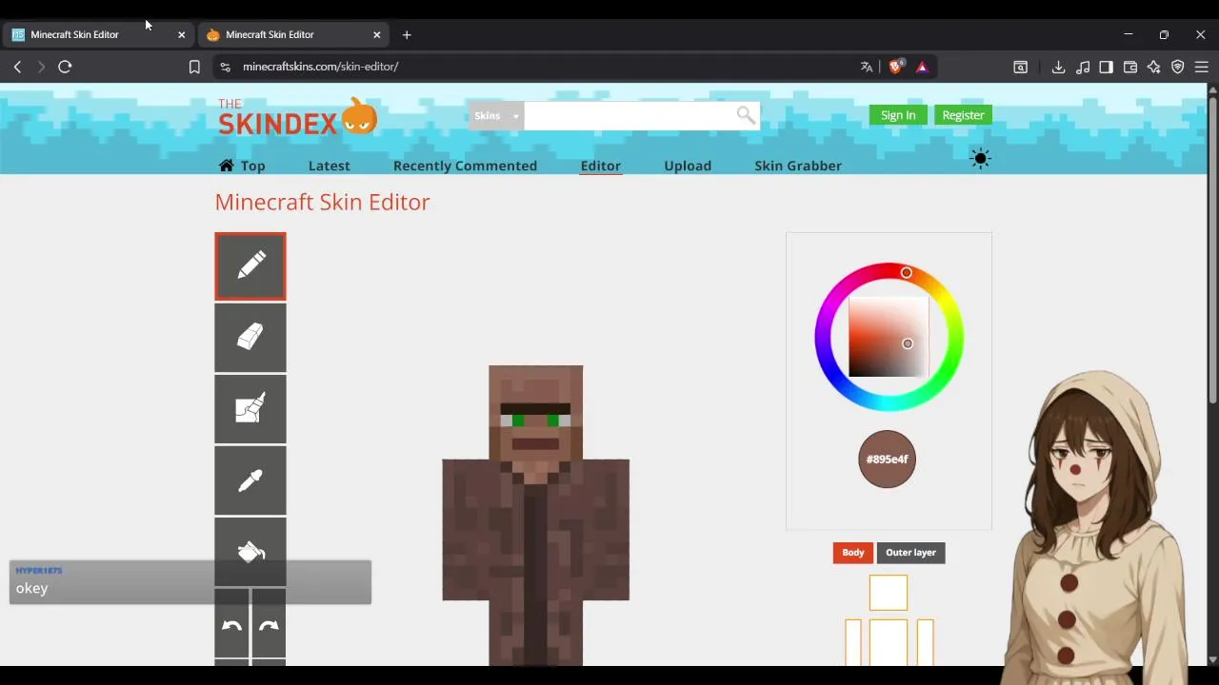This screenshot has width=1219, height=685.
Task: Open the Skins search category dropdown
Action: click(495, 116)
